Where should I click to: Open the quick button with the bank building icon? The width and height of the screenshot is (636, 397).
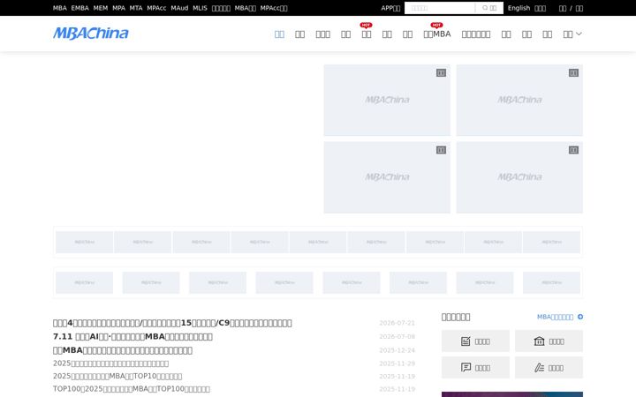pyautogui.click(x=549, y=341)
